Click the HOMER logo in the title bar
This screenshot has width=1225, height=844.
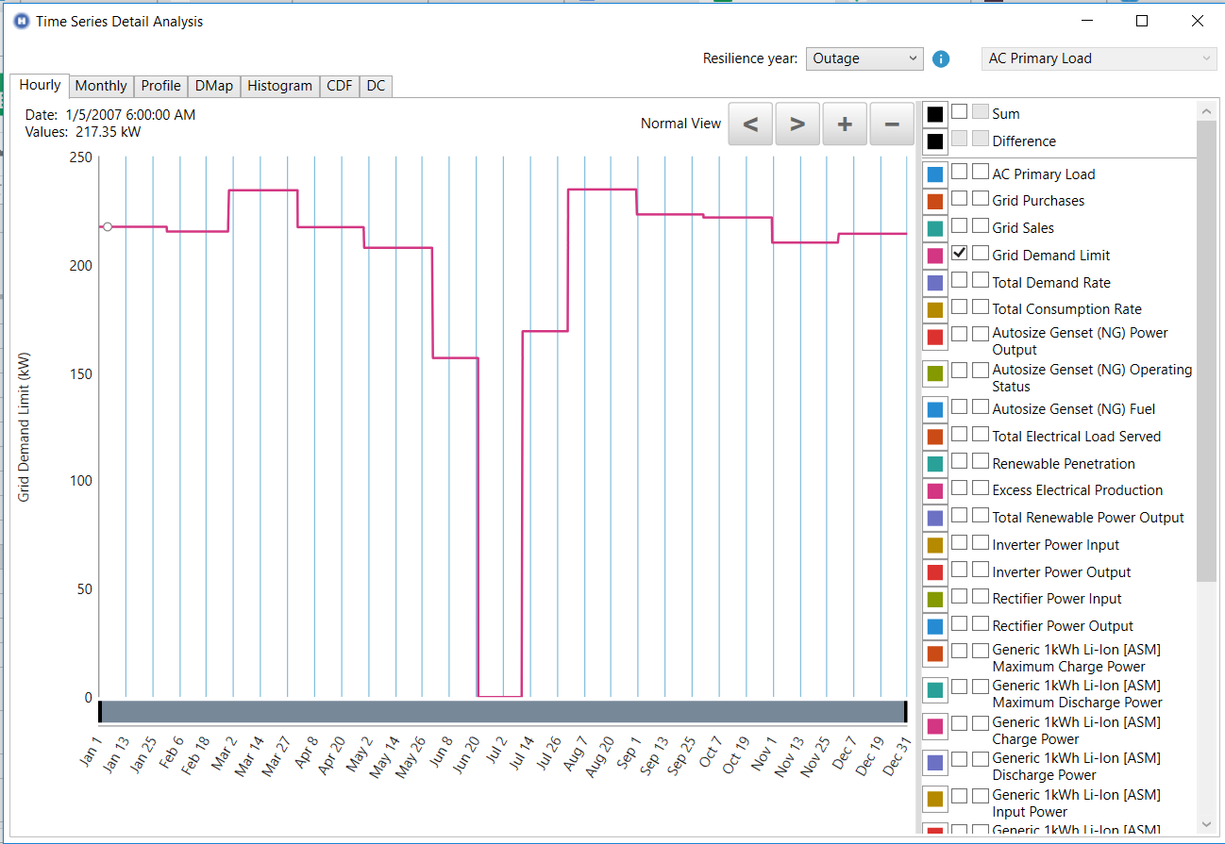point(21,21)
